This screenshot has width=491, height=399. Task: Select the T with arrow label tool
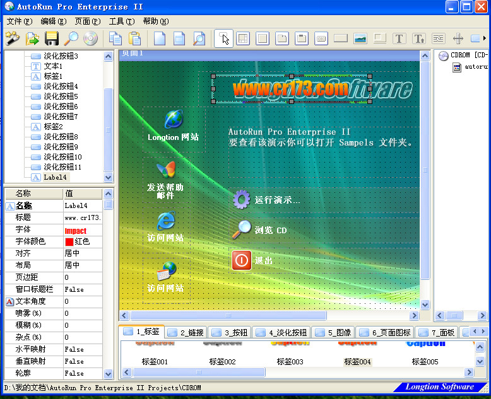(x=419, y=38)
